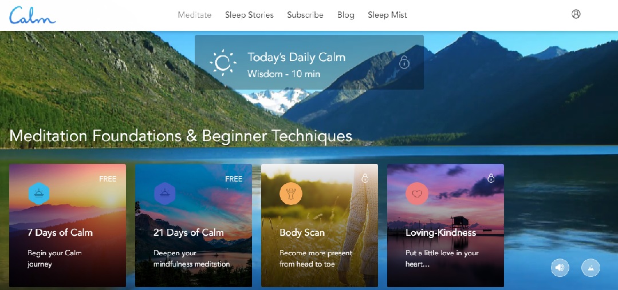Open the 7 Days of Calm card
This screenshot has height=290, width=618.
[68, 225]
